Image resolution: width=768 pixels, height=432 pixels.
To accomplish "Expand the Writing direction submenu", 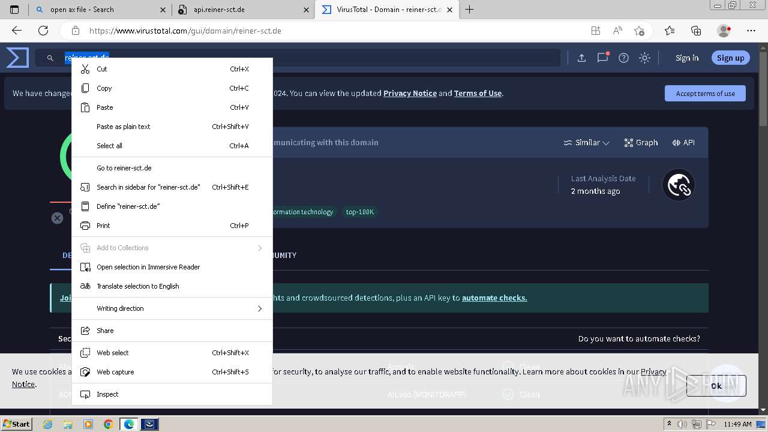I will (x=172, y=308).
